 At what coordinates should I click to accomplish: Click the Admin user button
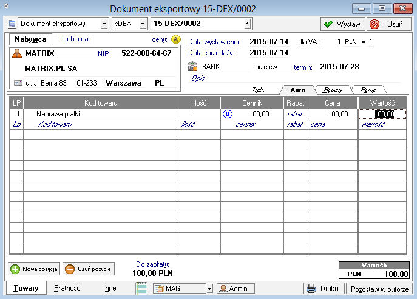pyautogui.click(x=236, y=289)
